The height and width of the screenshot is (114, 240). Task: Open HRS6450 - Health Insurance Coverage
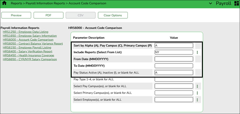pos(28,55)
